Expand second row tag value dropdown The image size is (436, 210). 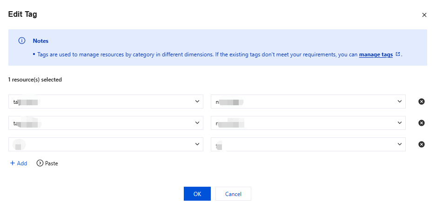[399, 123]
